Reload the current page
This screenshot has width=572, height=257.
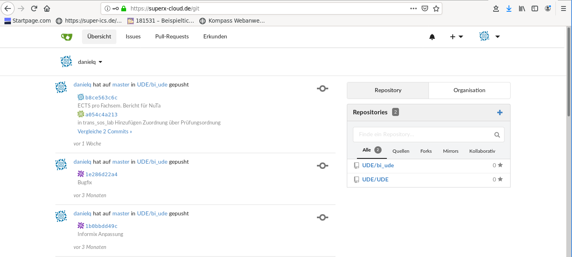click(x=34, y=8)
